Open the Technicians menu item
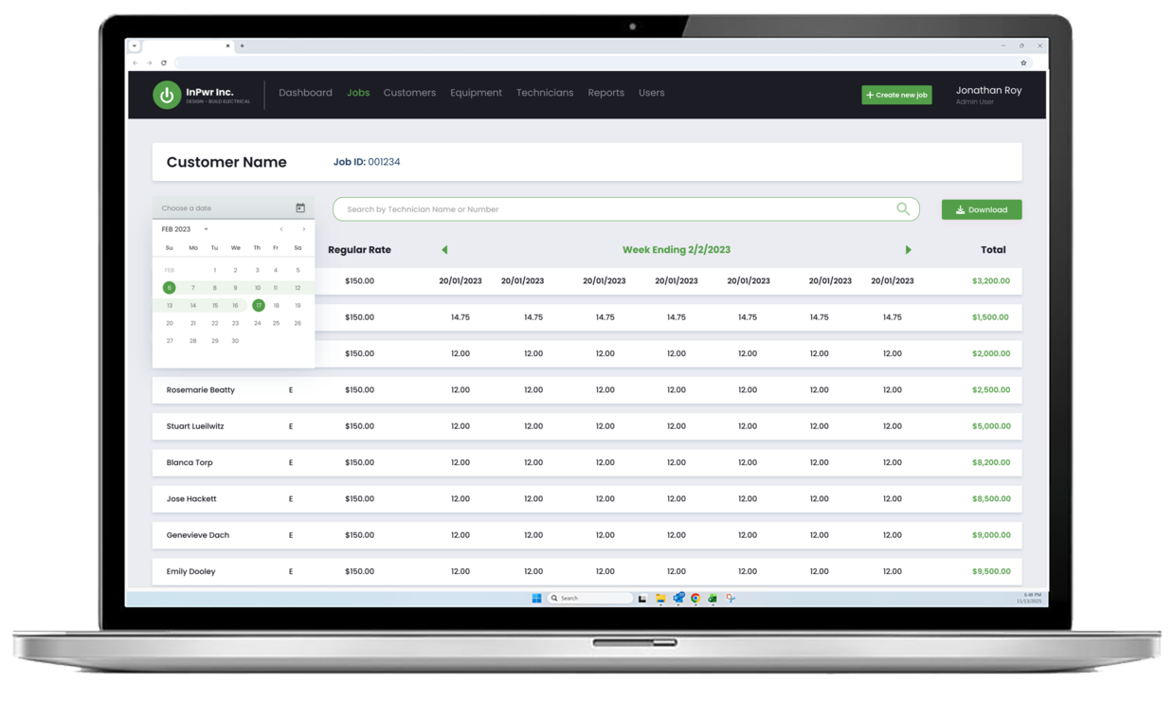This screenshot has height=701, width=1174. pyautogui.click(x=545, y=93)
